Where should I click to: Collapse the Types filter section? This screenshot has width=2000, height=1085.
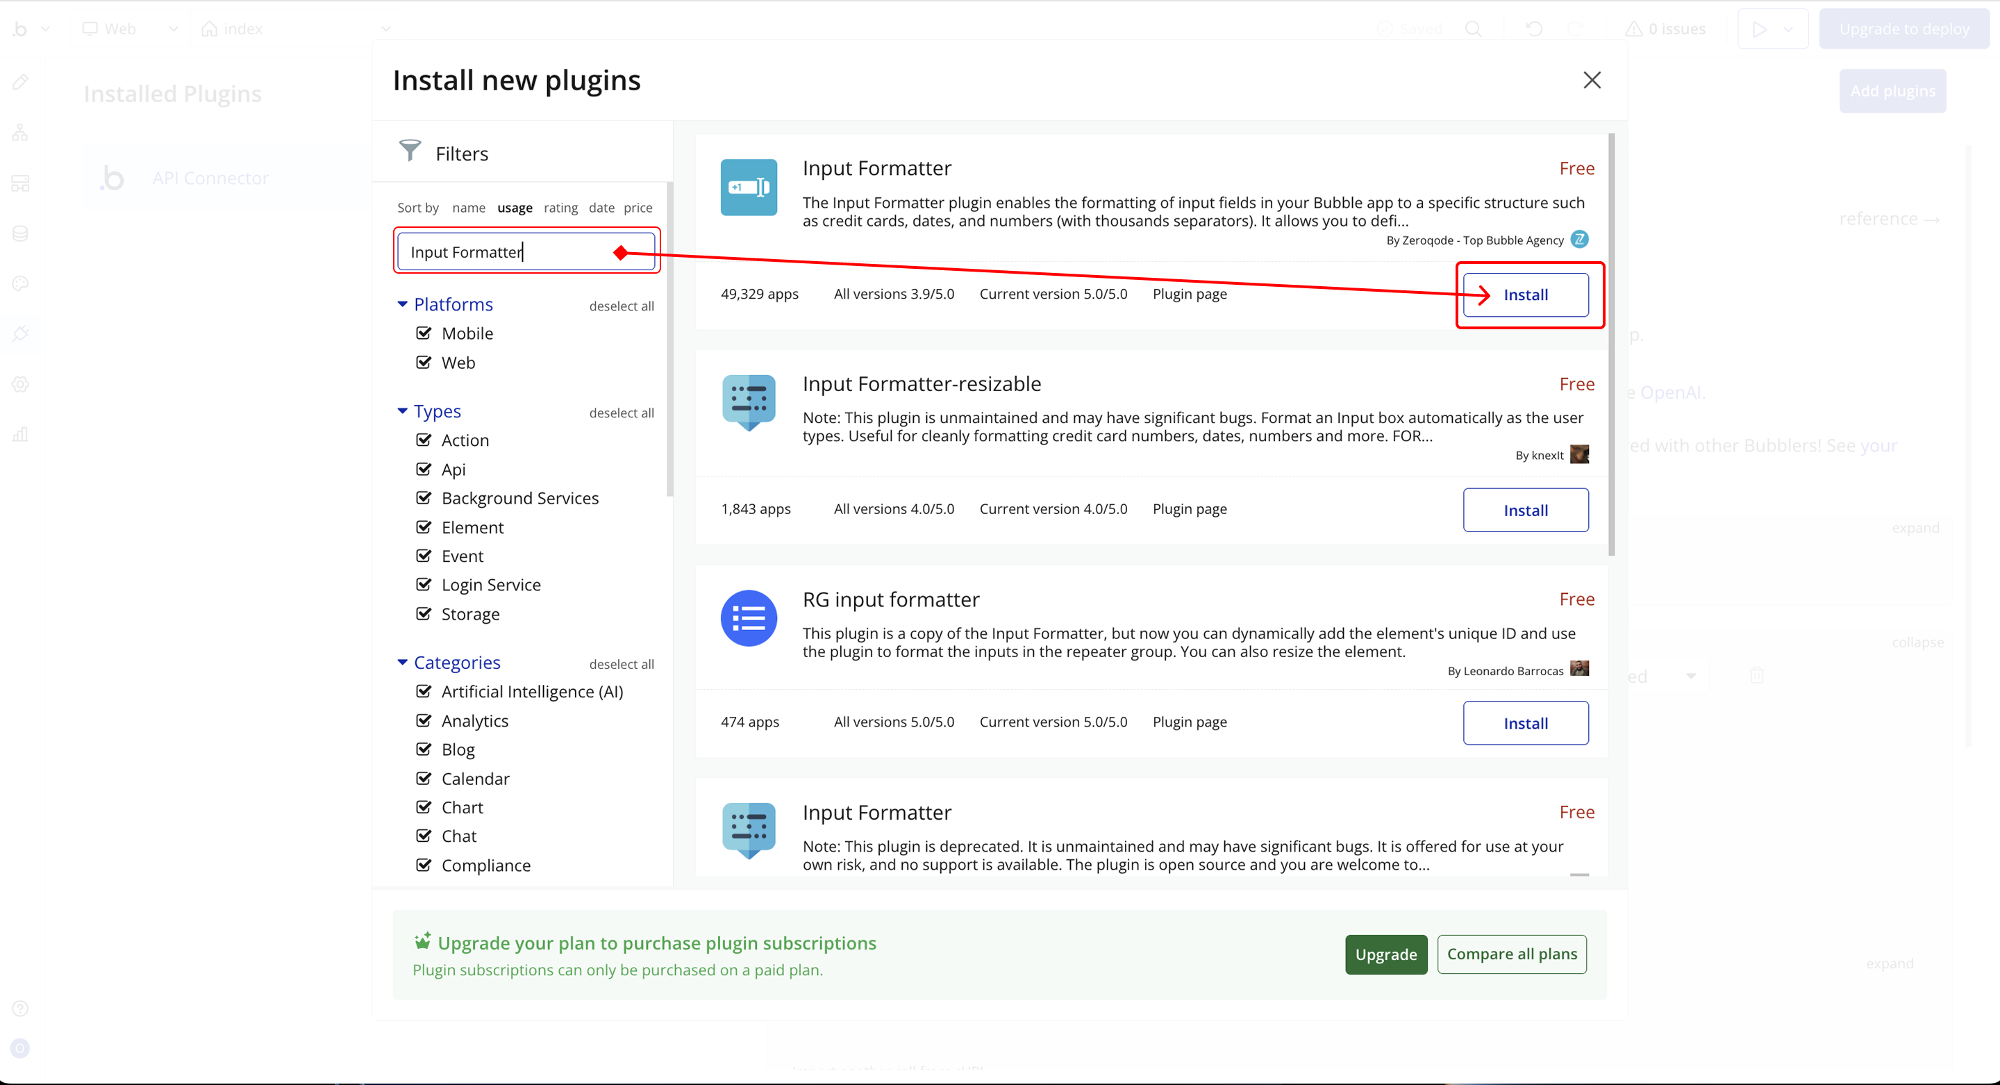[402, 411]
